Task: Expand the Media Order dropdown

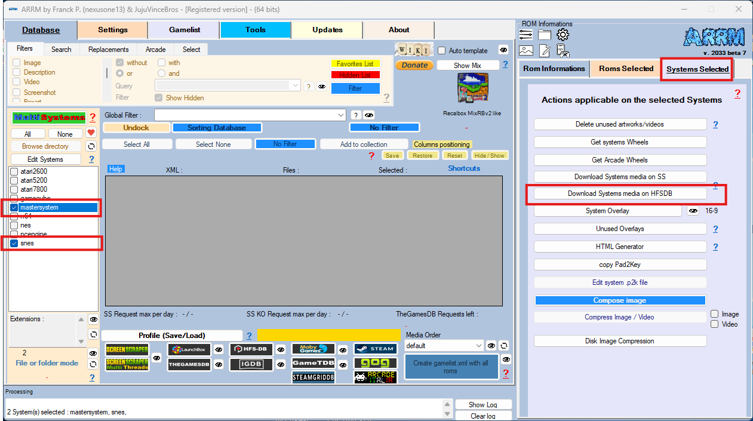Action: [478, 346]
